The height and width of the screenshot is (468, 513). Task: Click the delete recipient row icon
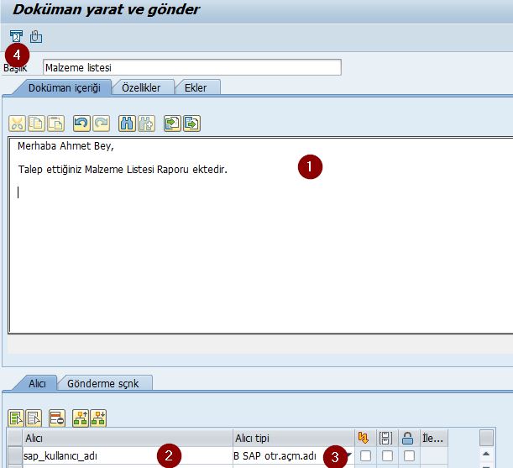[57, 418]
